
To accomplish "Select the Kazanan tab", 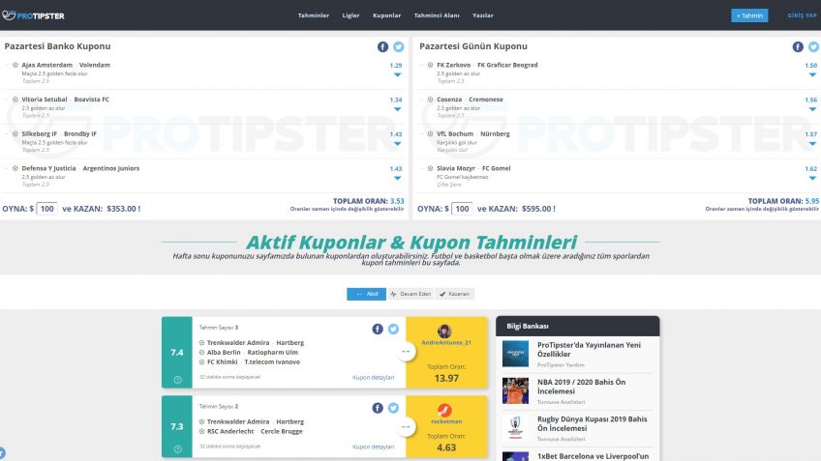I will [x=454, y=294].
